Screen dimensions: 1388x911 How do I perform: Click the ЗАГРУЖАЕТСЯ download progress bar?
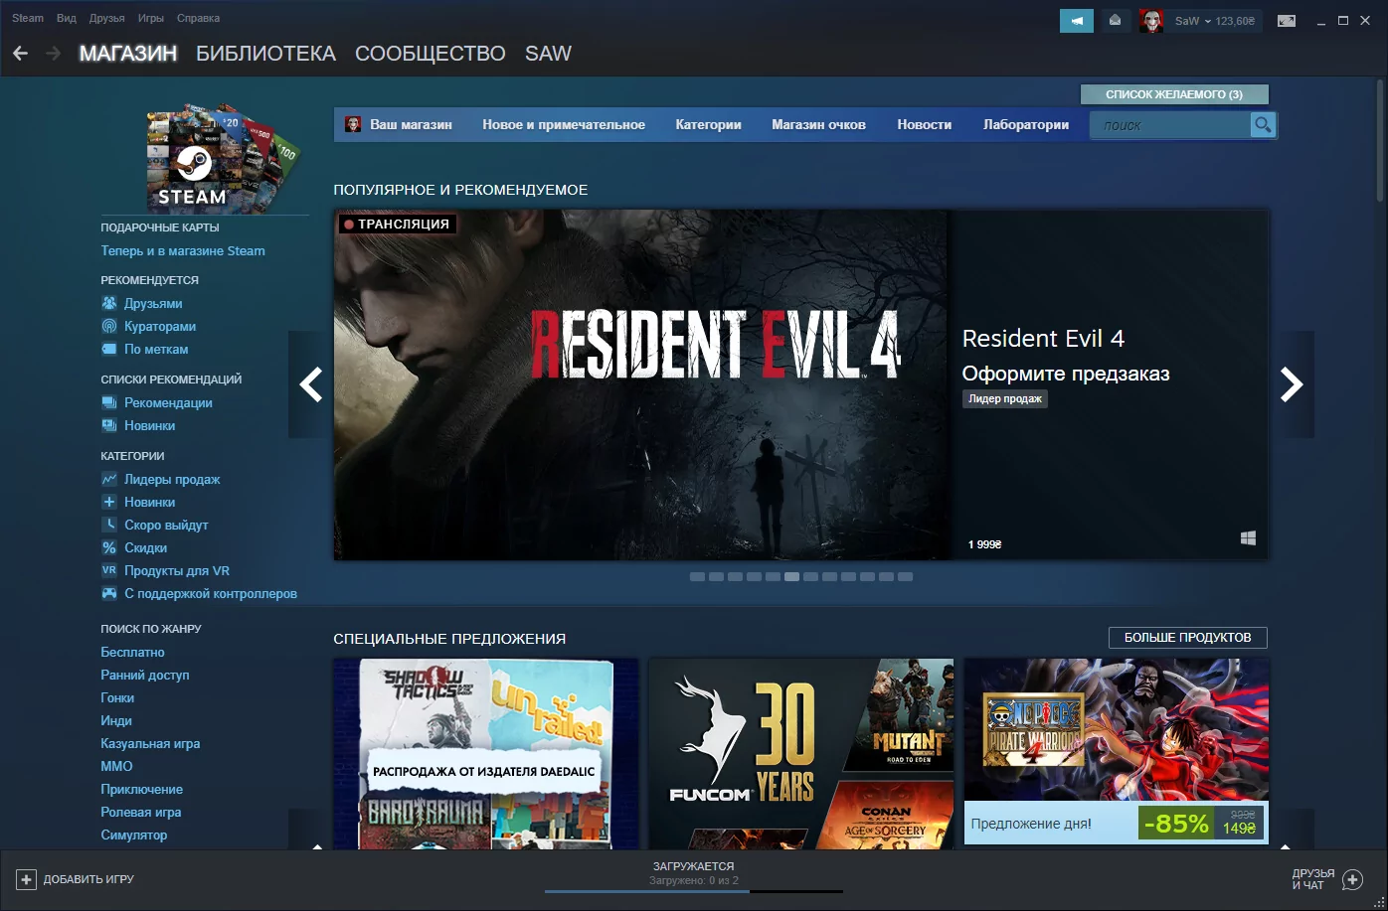[x=694, y=891]
